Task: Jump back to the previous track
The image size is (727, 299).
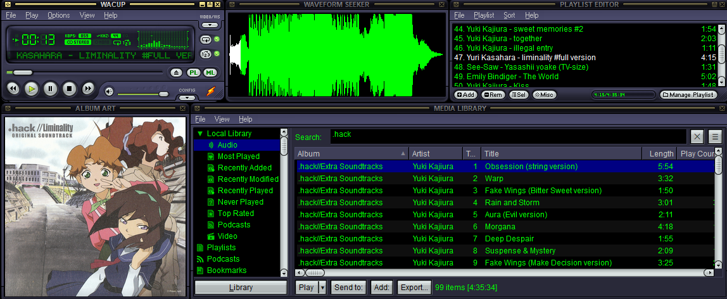Action: pyautogui.click(x=12, y=89)
